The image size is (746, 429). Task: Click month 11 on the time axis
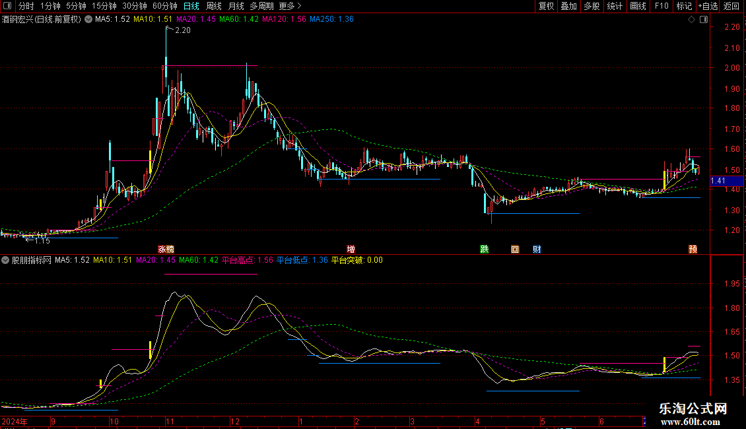pos(170,421)
